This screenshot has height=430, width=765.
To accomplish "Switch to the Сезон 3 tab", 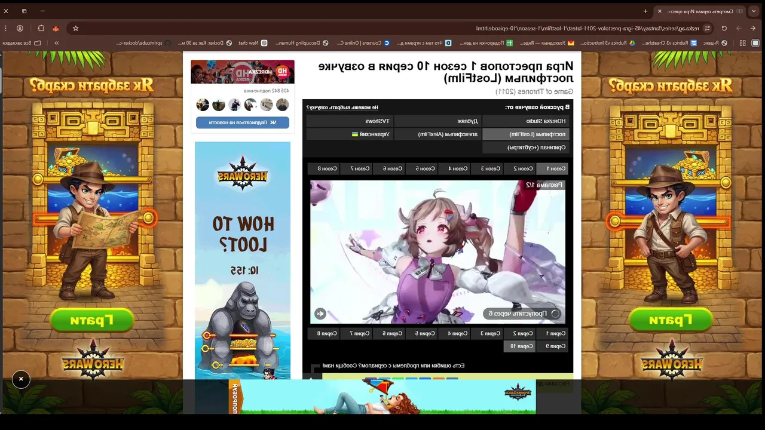I will pyautogui.click(x=487, y=168).
